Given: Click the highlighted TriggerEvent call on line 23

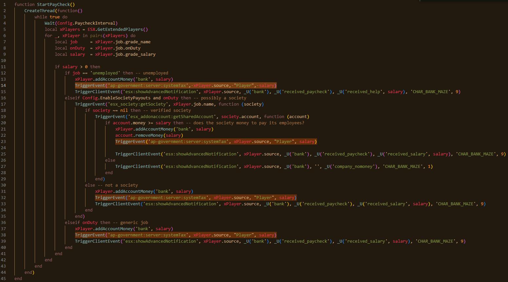Looking at the screenshot, I should 216,142.
